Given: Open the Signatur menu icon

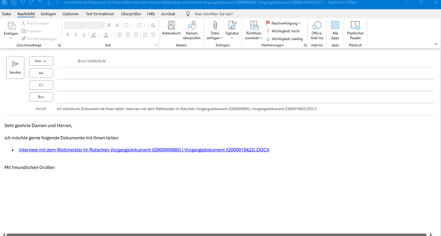Looking at the screenshot, I should click(232, 26).
